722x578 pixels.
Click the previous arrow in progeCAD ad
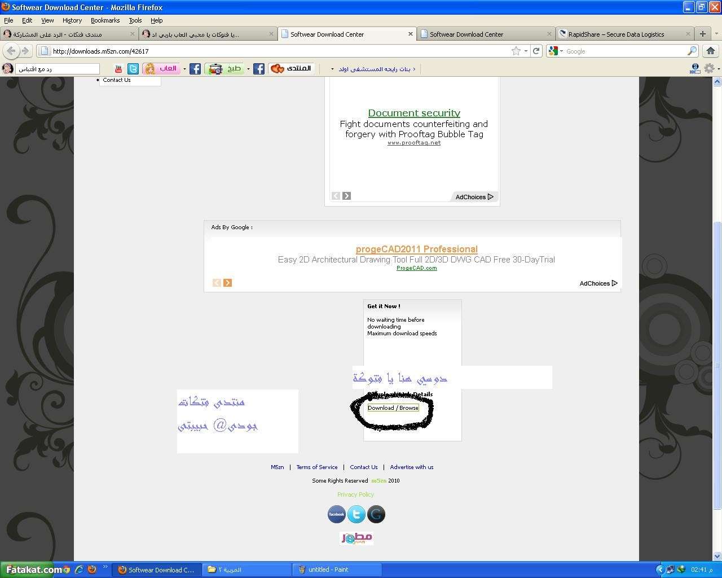click(x=217, y=283)
